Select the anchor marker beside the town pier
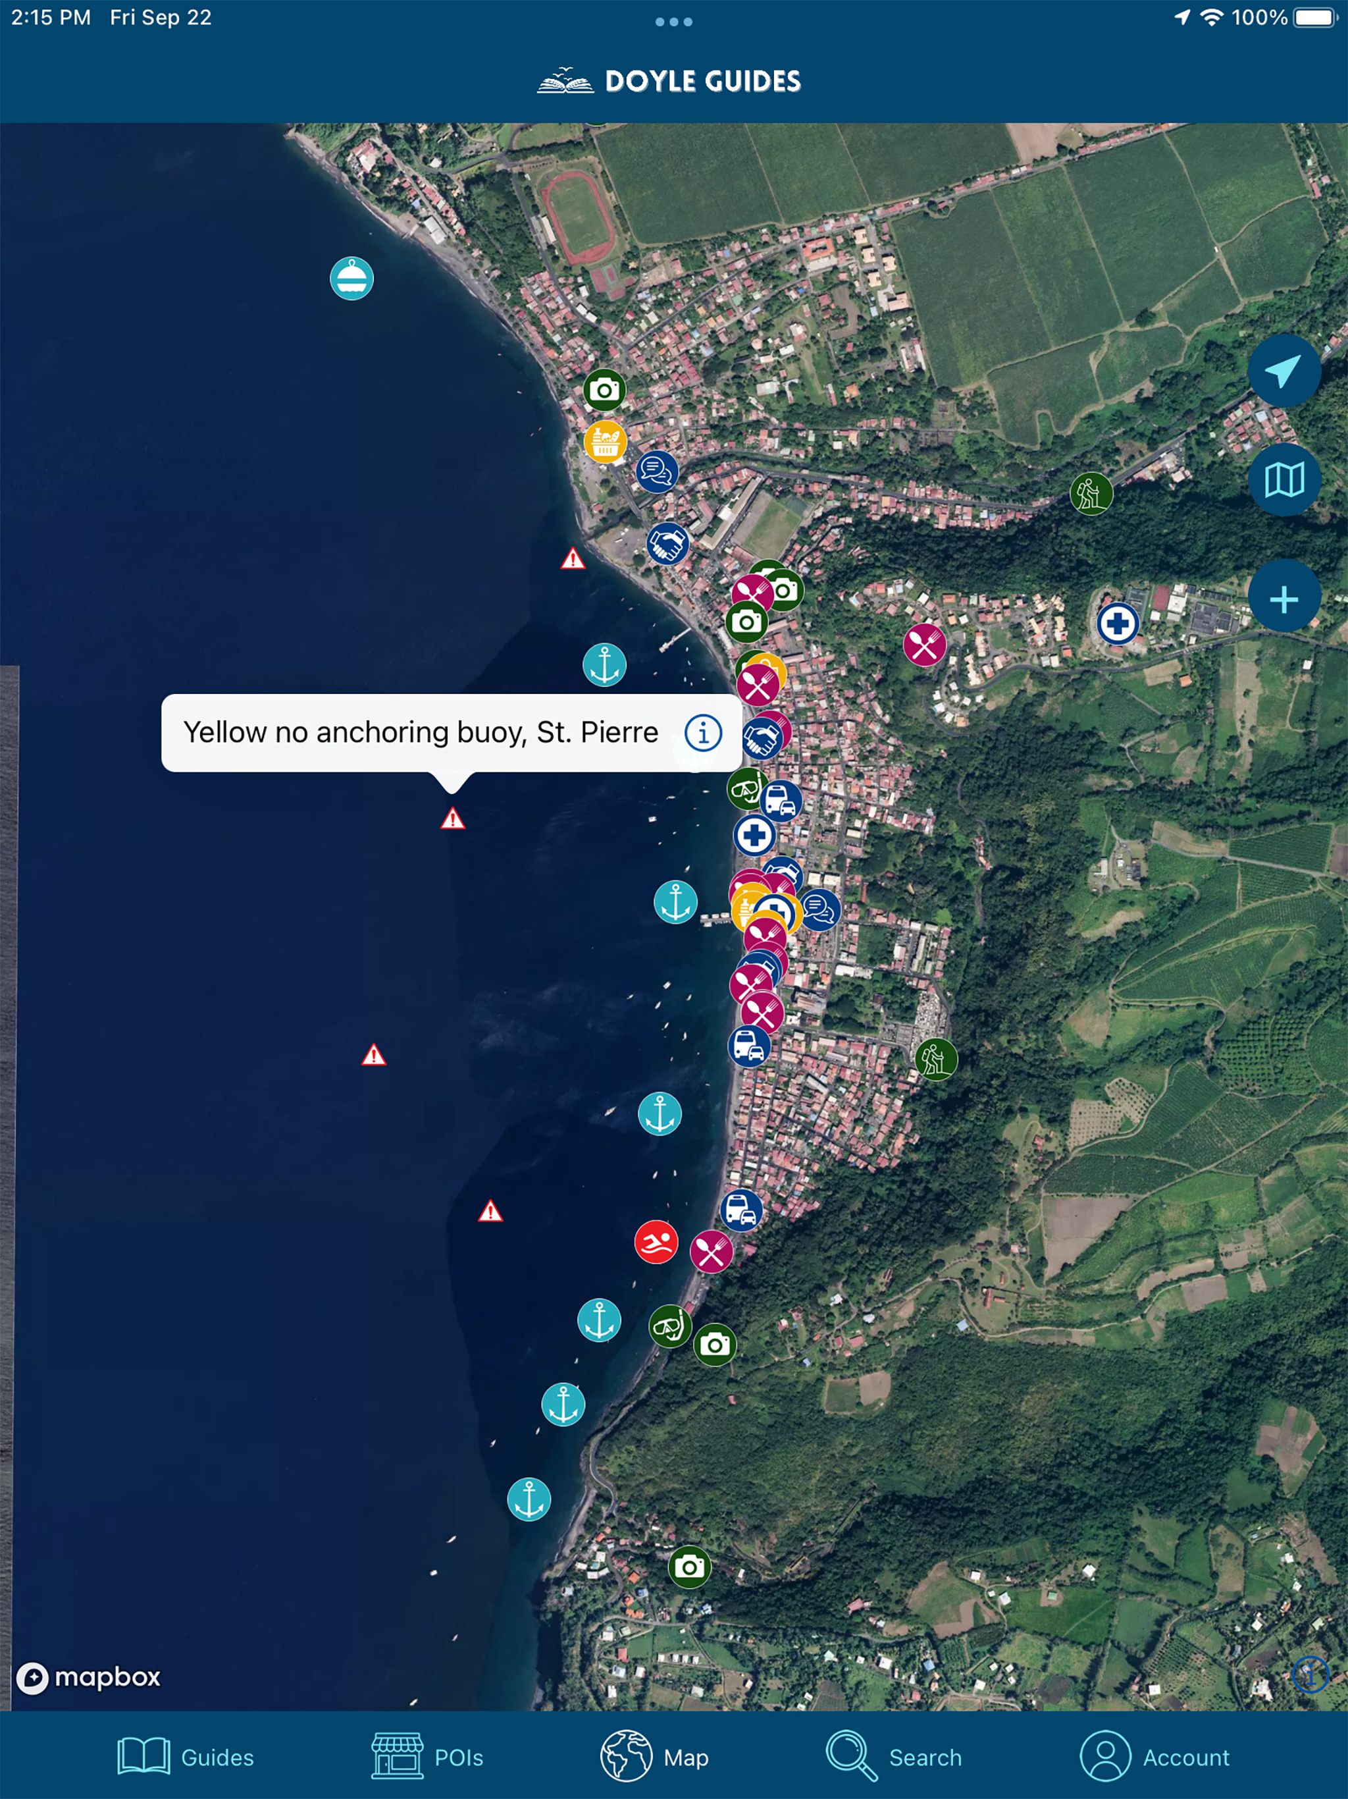 click(675, 902)
